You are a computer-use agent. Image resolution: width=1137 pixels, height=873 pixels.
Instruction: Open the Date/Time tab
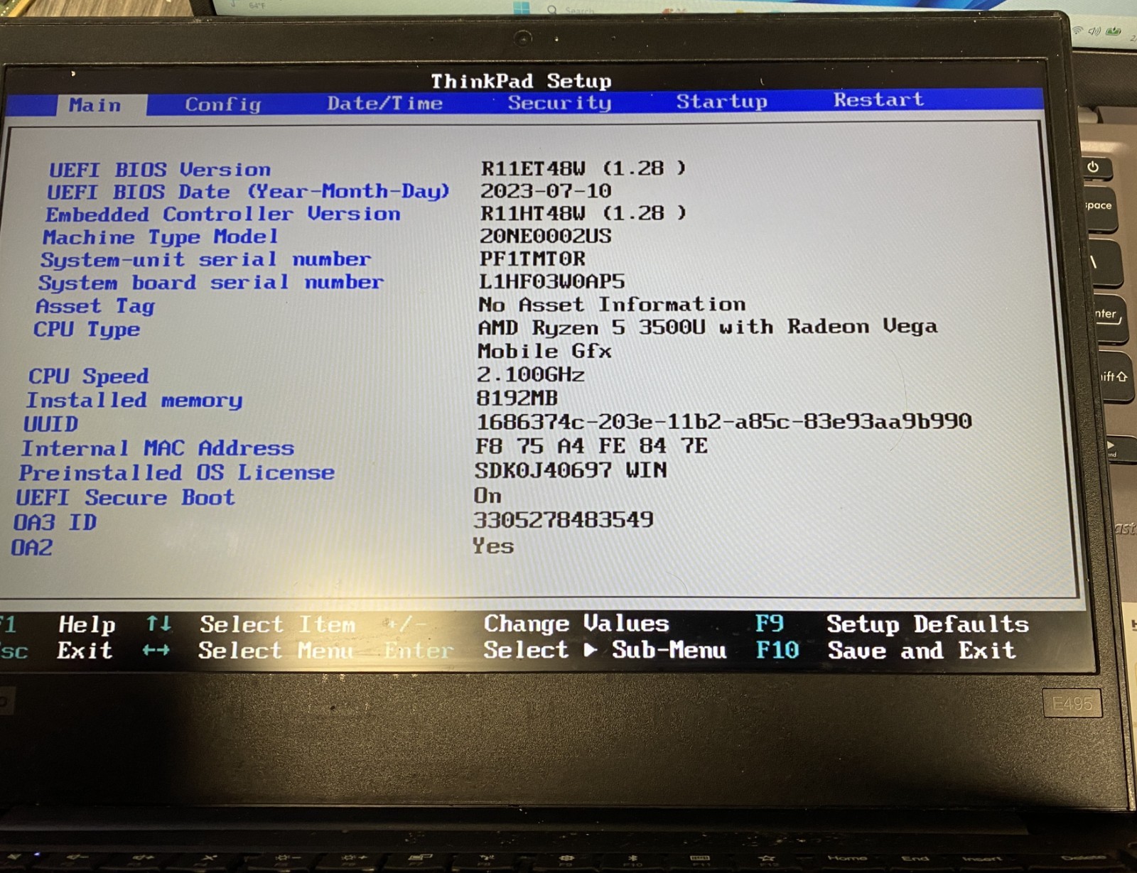pyautogui.click(x=384, y=104)
